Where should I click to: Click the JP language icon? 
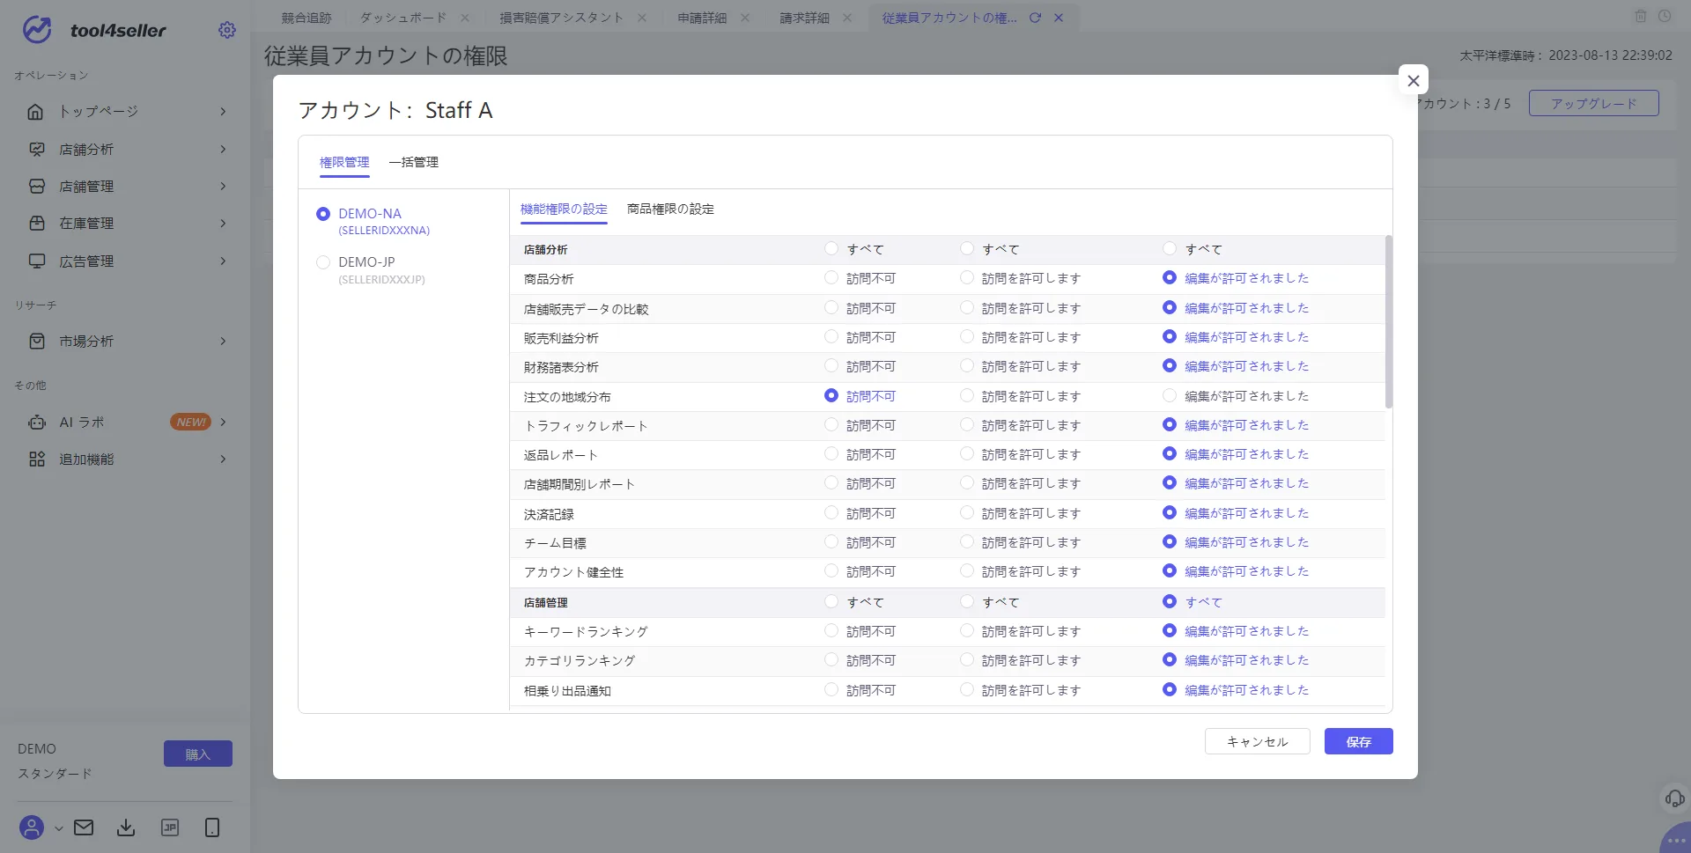pos(170,827)
